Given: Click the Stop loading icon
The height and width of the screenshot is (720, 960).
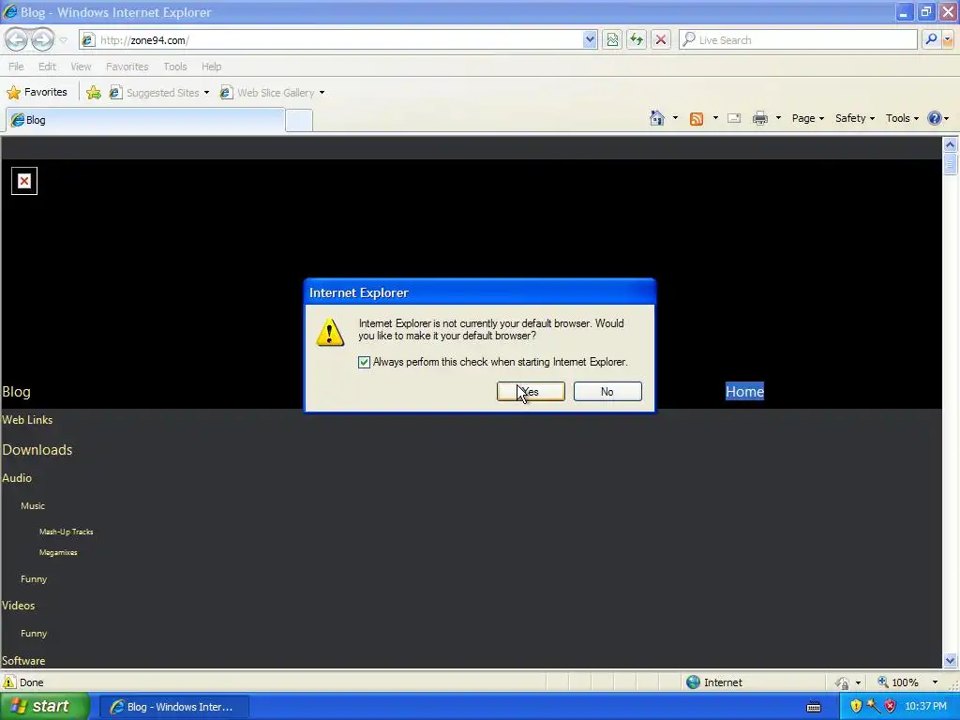Looking at the screenshot, I should click(661, 39).
